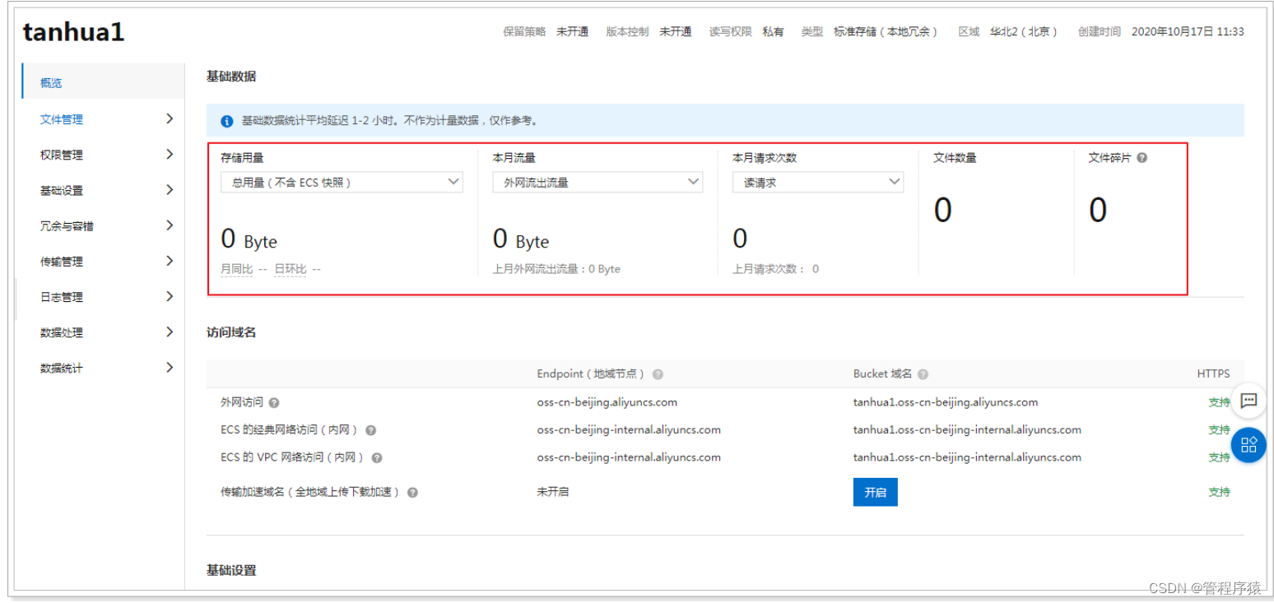Screen dimensions: 1274x603
Task: Click tanhua1.oss-cn-beijing.aliyuncs.com bucket domain
Action: point(946,402)
